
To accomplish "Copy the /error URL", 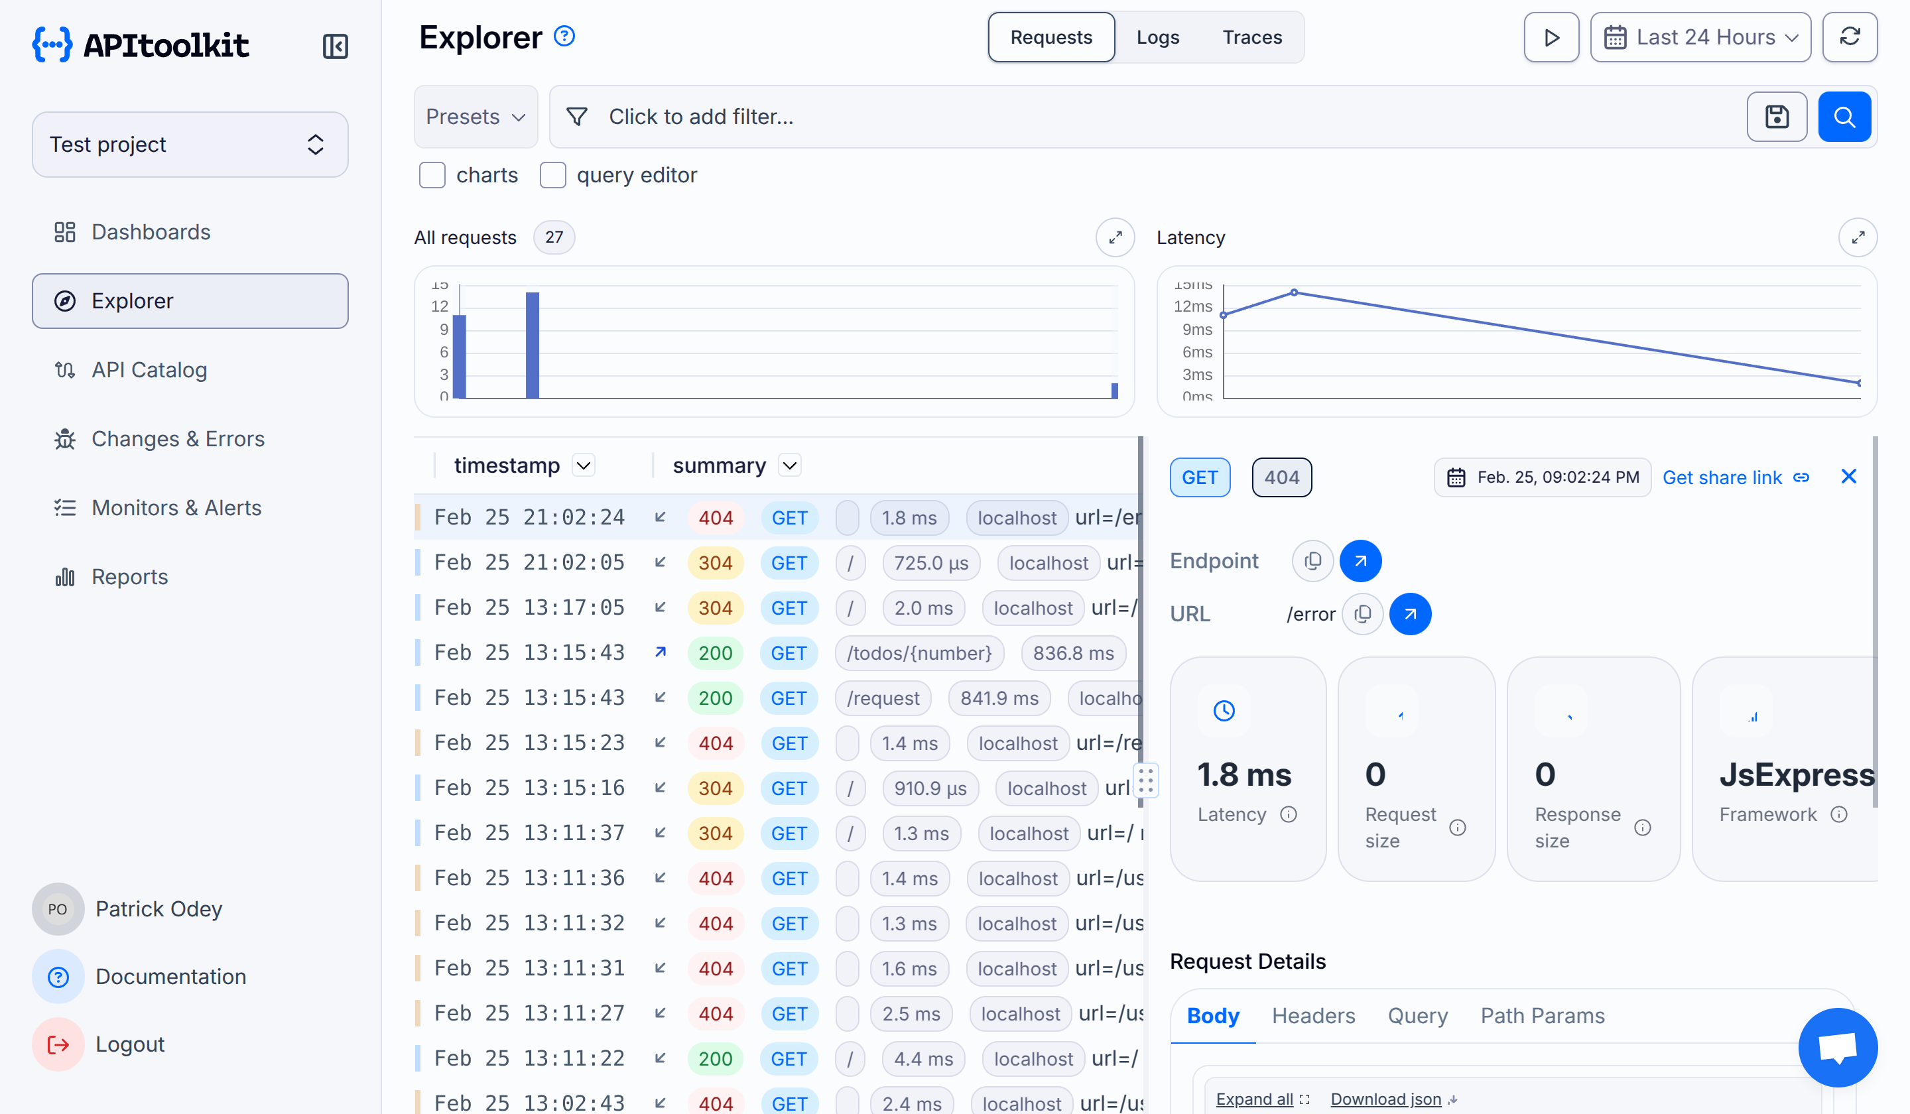I will 1363,614.
